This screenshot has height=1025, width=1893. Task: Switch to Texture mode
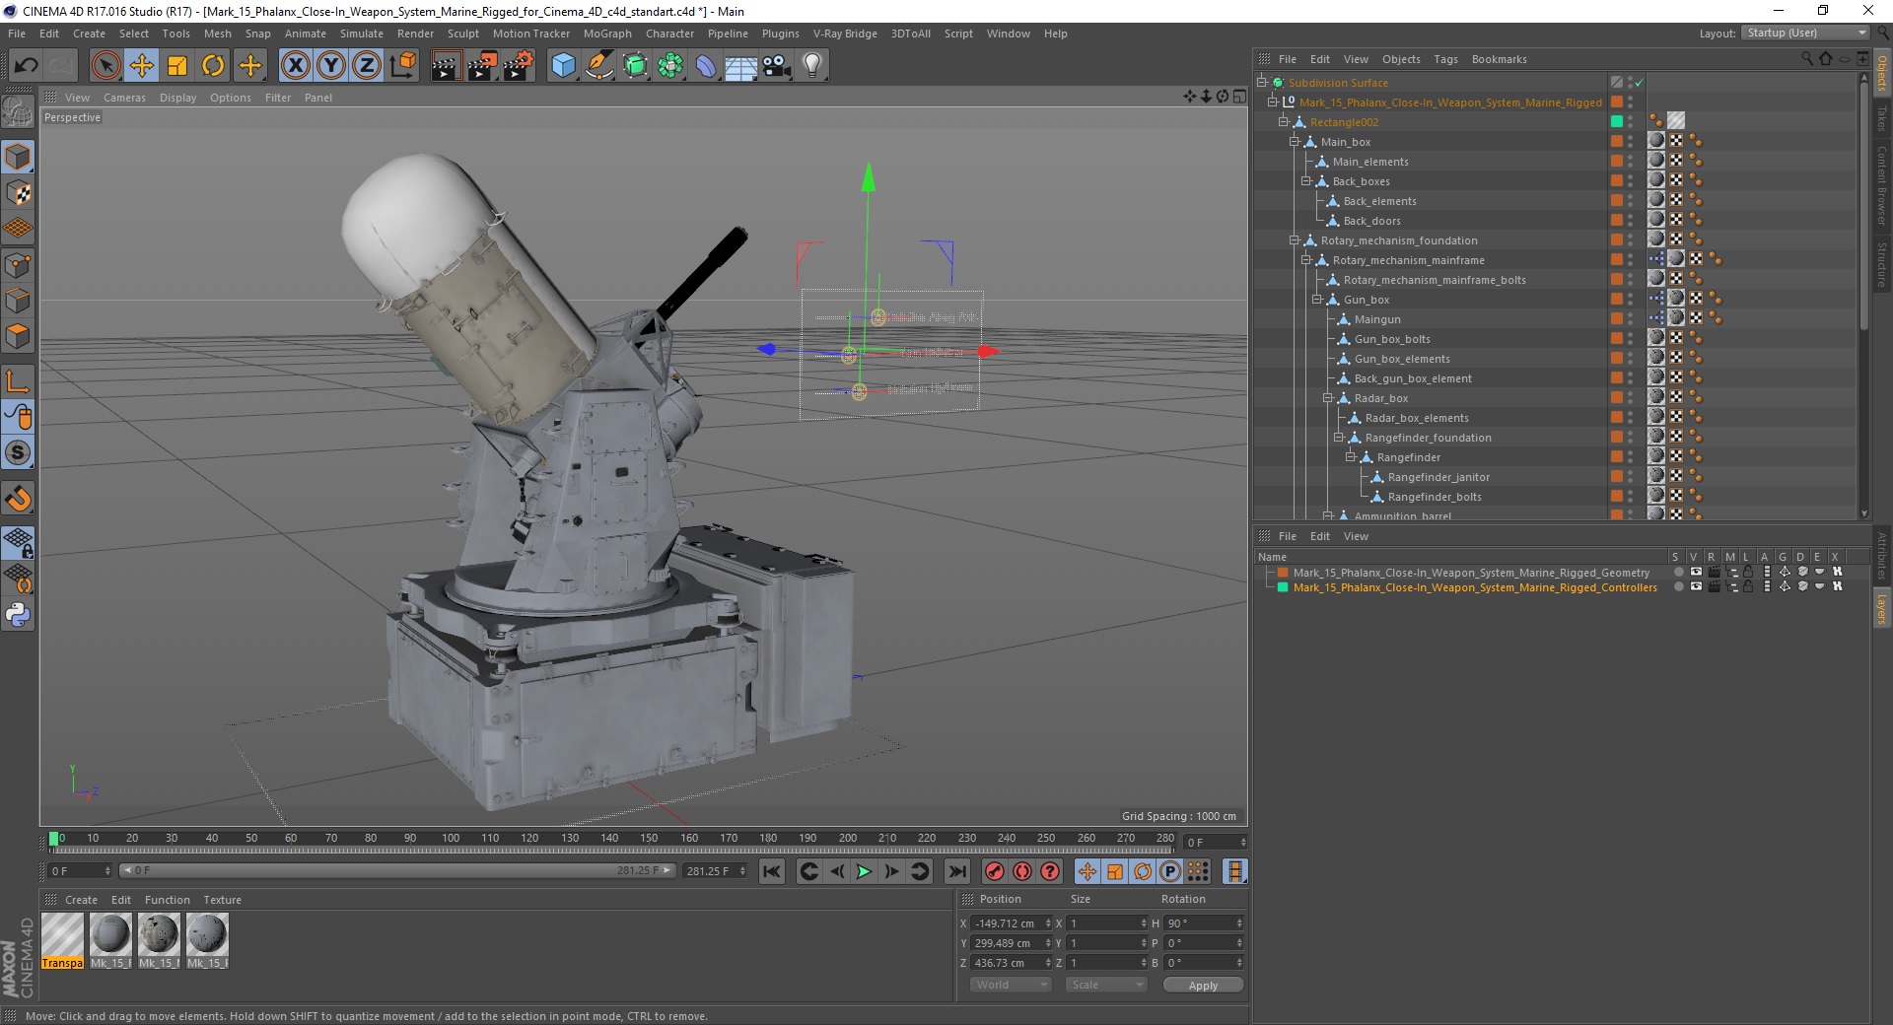point(18,193)
